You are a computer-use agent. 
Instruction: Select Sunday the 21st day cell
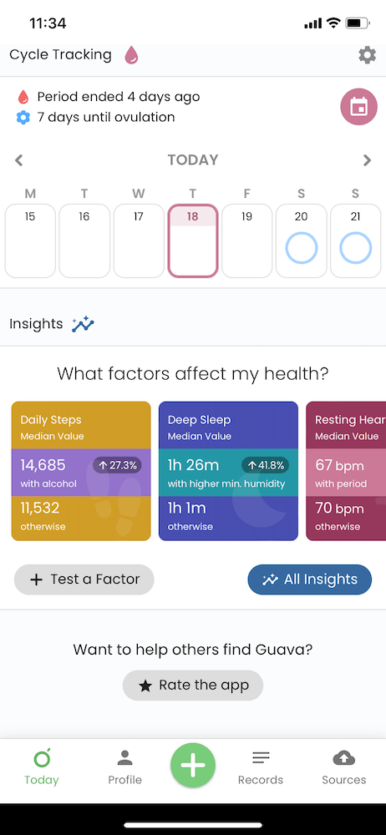[356, 240]
